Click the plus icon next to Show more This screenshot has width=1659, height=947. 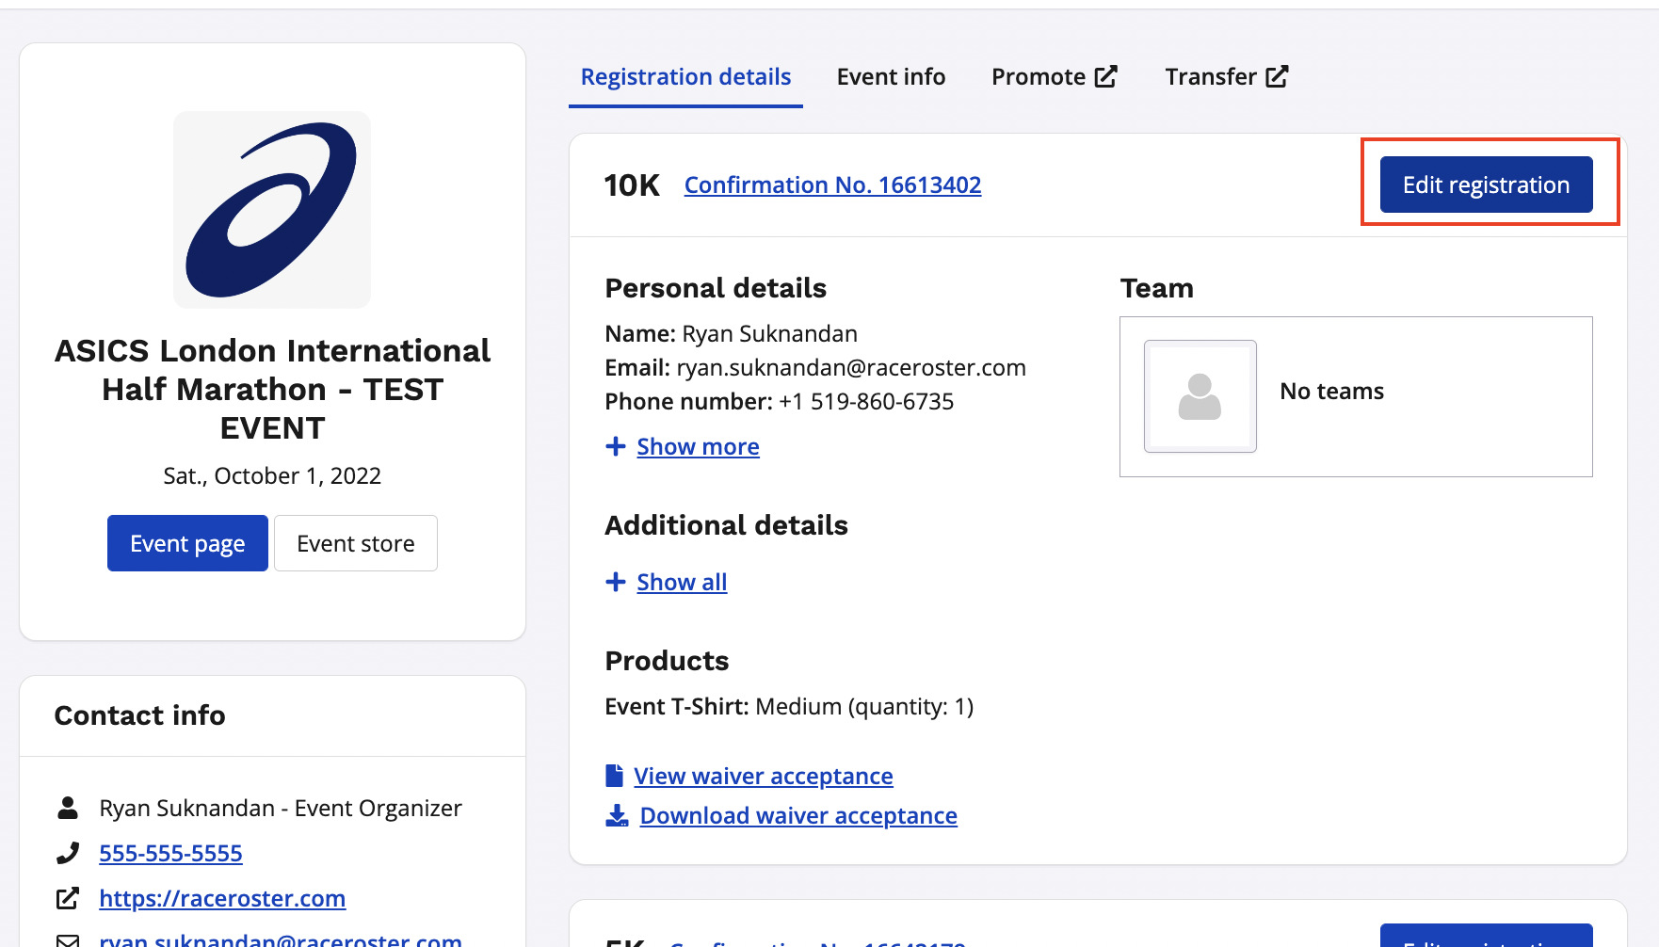[x=616, y=446]
